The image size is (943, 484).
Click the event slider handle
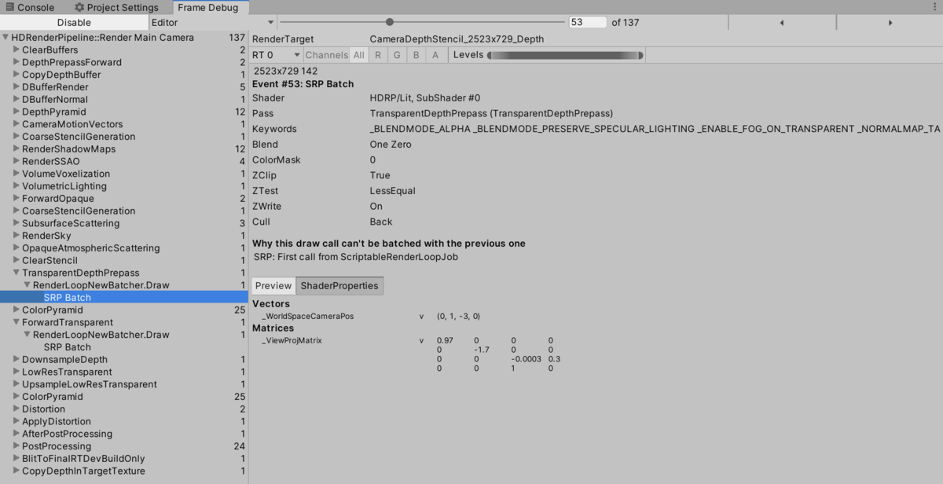click(390, 22)
